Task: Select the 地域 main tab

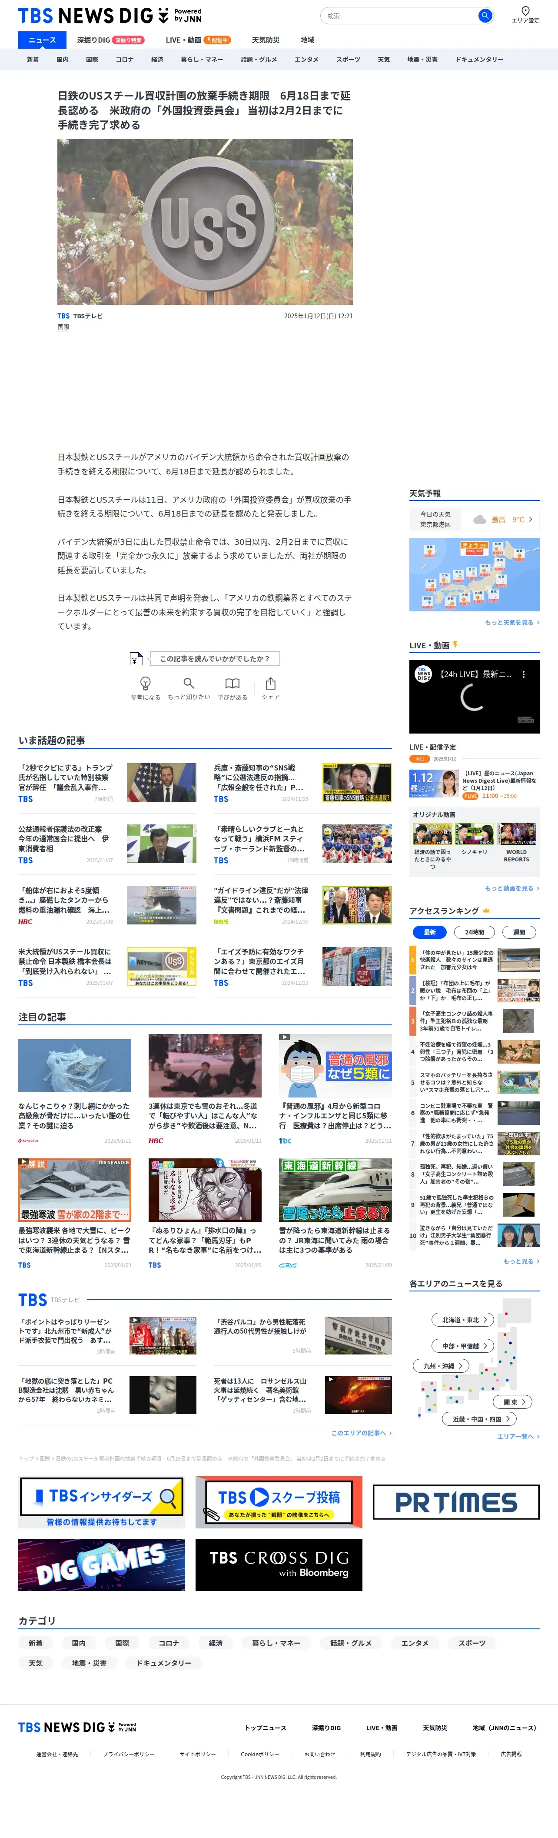Action: (x=308, y=40)
